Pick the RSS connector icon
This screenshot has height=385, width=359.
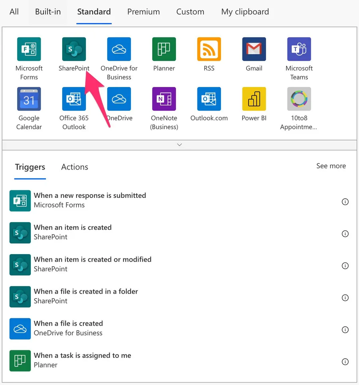[x=209, y=49]
